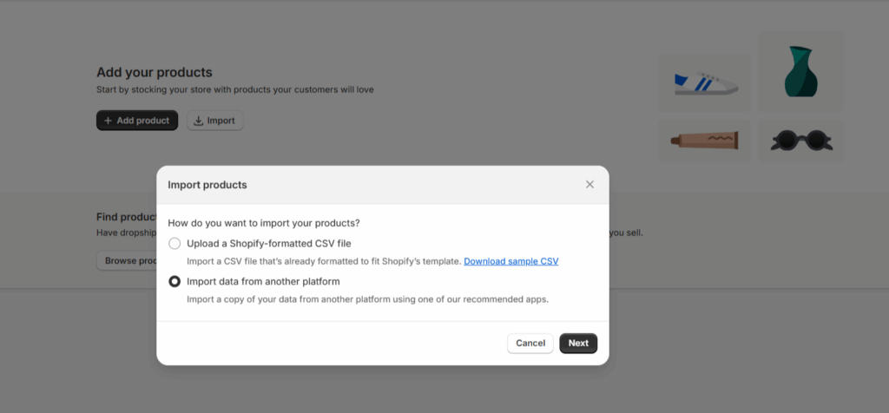Click the sneaker product illustration
This screenshot has height=413, width=889.
pos(706,83)
